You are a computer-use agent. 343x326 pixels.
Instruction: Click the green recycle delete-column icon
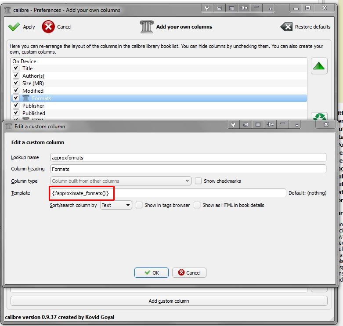point(319,117)
